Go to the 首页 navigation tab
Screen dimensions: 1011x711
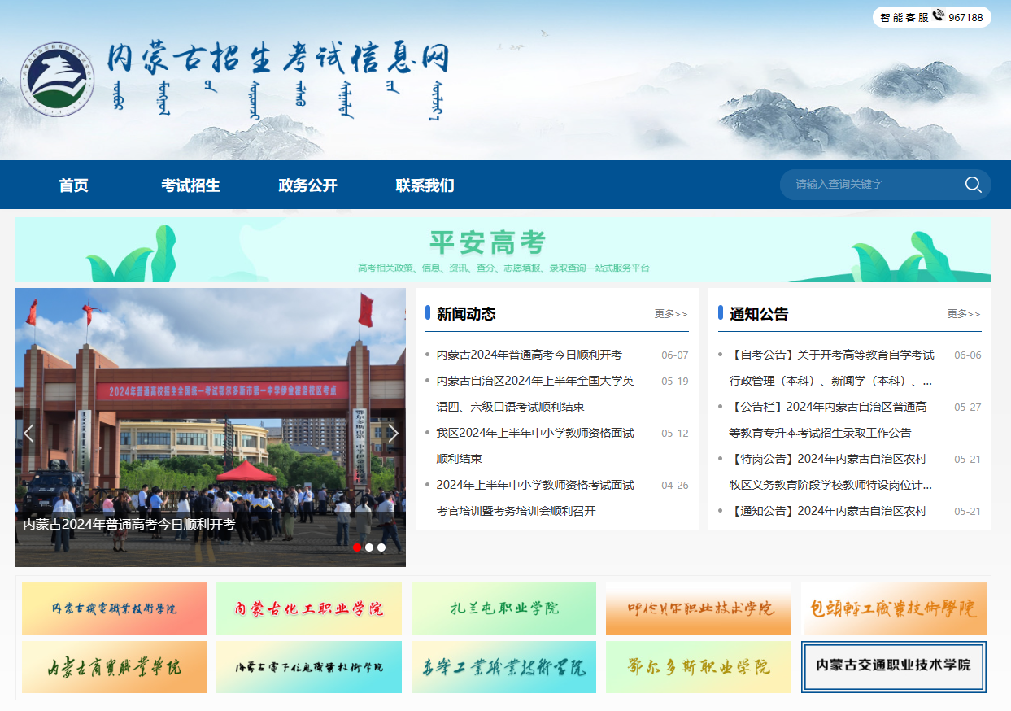pos(73,185)
